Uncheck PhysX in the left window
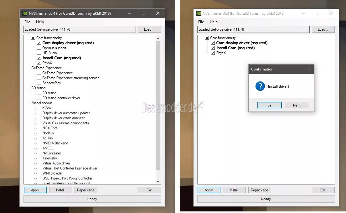The height and width of the screenshot is (213, 346). point(39,63)
